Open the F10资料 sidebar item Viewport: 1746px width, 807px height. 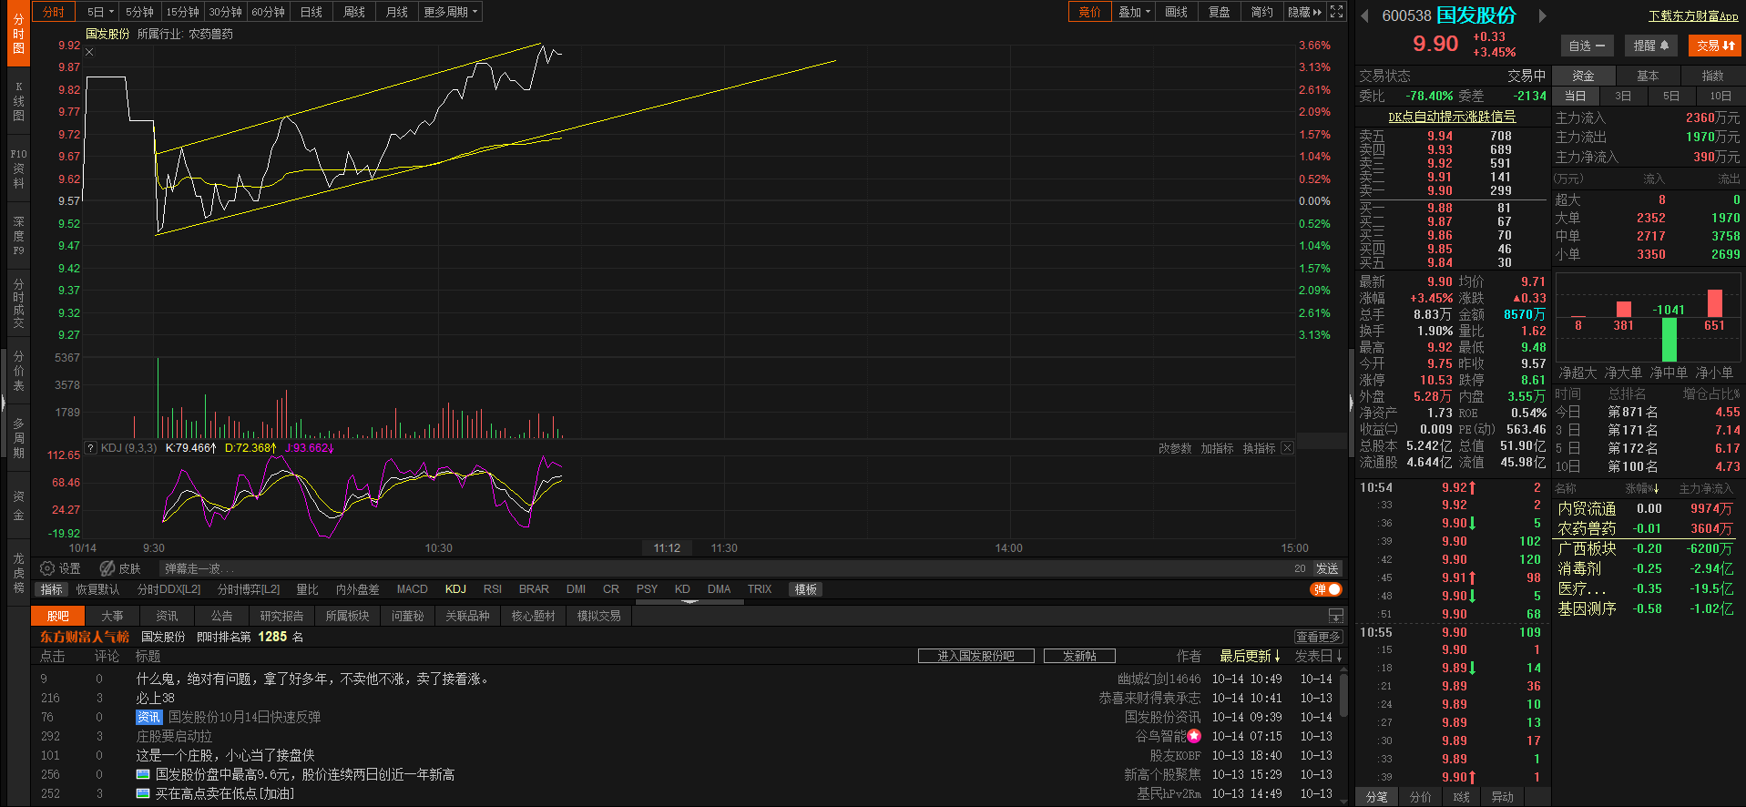[18, 169]
